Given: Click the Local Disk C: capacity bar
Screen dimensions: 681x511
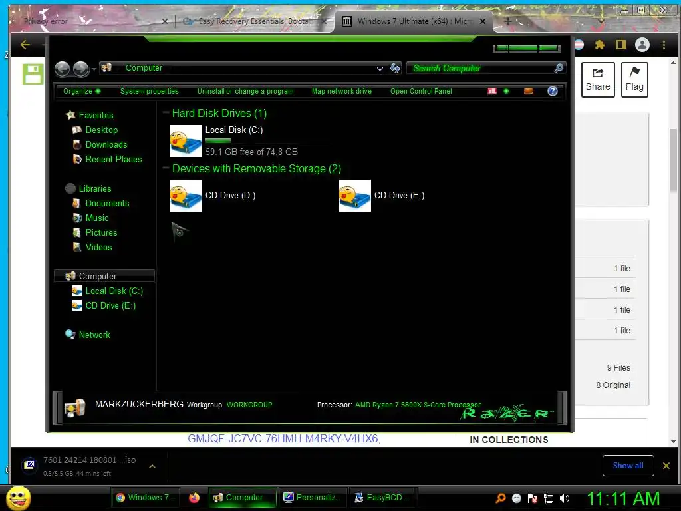Looking at the screenshot, I should (267, 141).
